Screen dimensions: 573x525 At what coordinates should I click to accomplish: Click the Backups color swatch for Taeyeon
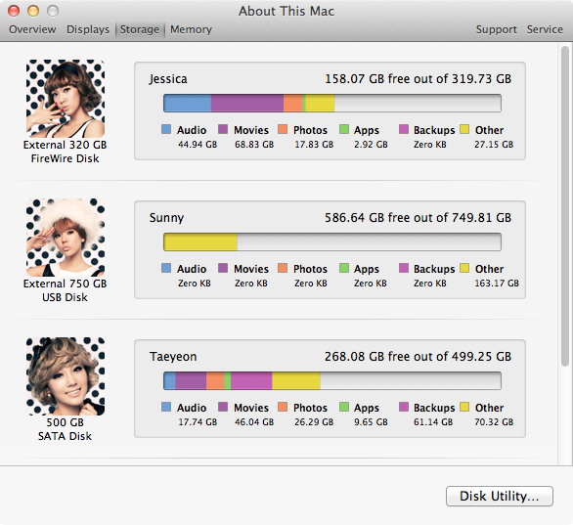click(x=404, y=407)
